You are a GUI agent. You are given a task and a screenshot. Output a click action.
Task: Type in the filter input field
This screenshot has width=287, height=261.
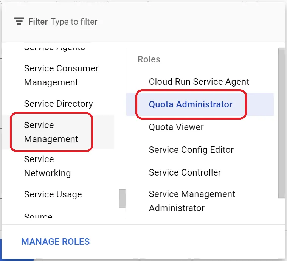(151, 22)
